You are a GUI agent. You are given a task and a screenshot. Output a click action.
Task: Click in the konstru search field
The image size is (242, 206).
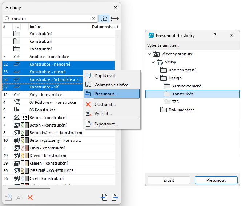pyautogui.click(x=51, y=19)
